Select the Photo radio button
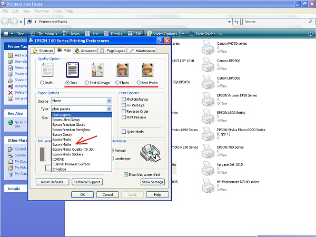 tap(117, 83)
